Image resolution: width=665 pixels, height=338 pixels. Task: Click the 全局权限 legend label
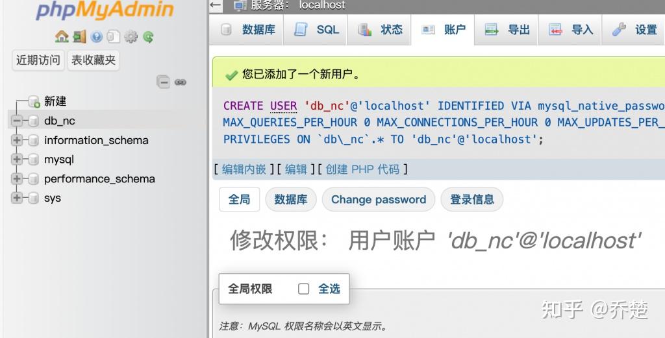pos(250,289)
